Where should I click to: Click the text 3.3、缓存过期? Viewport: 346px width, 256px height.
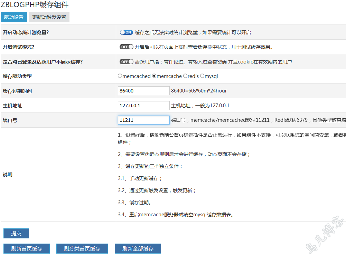(134, 203)
